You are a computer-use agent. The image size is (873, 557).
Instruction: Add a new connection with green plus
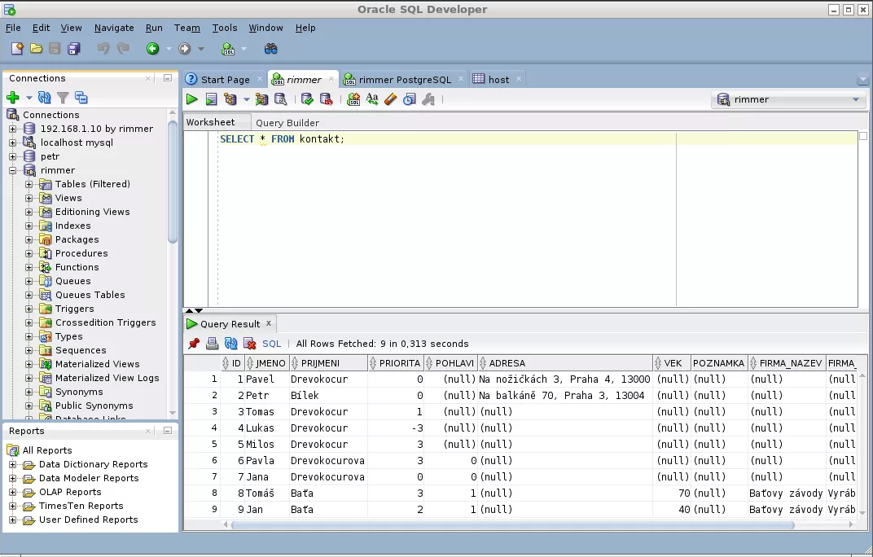coord(12,98)
